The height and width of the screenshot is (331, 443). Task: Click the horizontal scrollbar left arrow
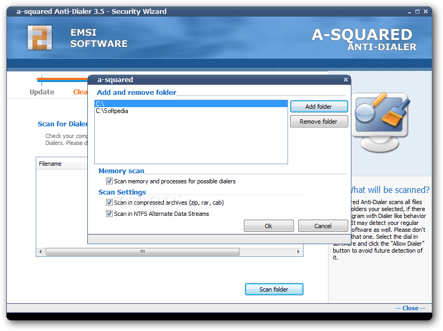40,252
